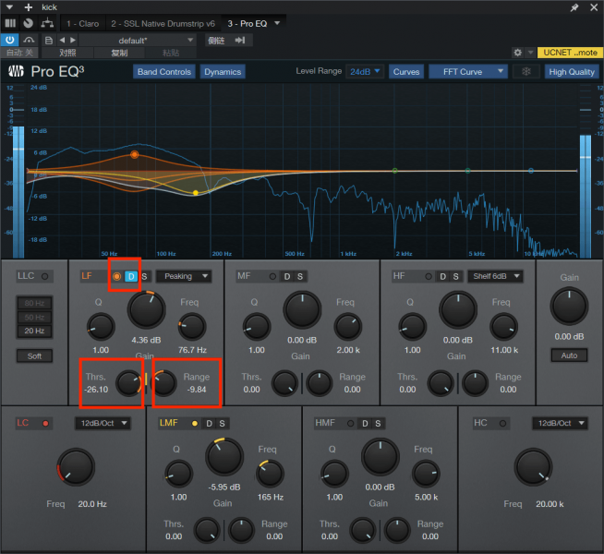Enable the HC band indicator
Screen dimensions: 604x554
(x=502, y=424)
